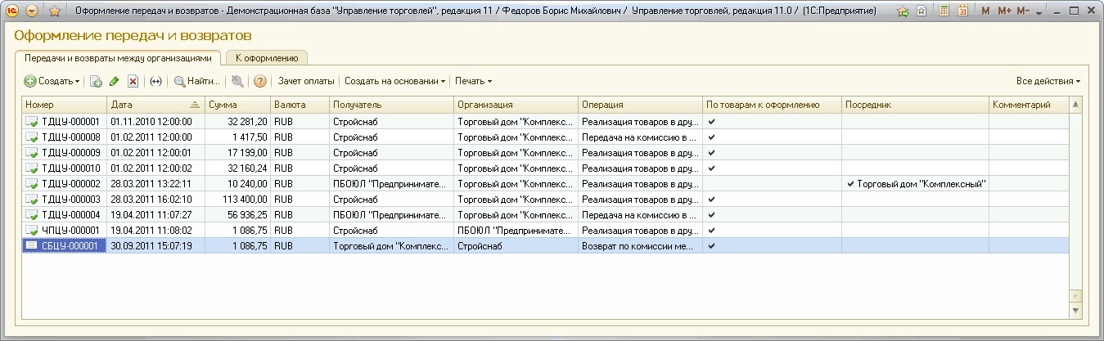Click document icon of row ТДЦУ-000004
The height and width of the screenshot is (341, 1104).
(x=32, y=214)
